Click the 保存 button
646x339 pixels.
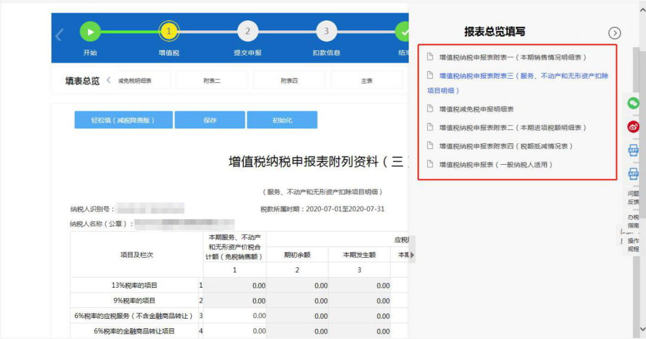(x=210, y=120)
